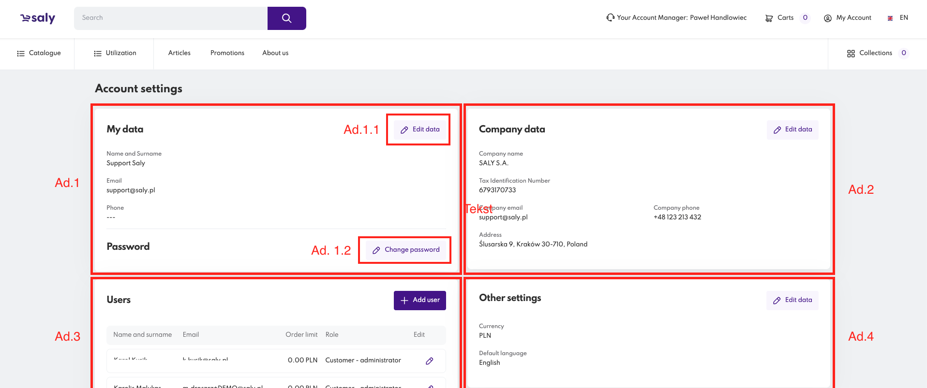This screenshot has height=388, width=927.
Task: Expand the Utilization menu
Action: pos(115,53)
